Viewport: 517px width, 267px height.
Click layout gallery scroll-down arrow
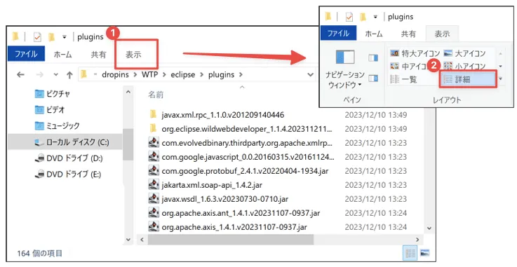[500, 66]
